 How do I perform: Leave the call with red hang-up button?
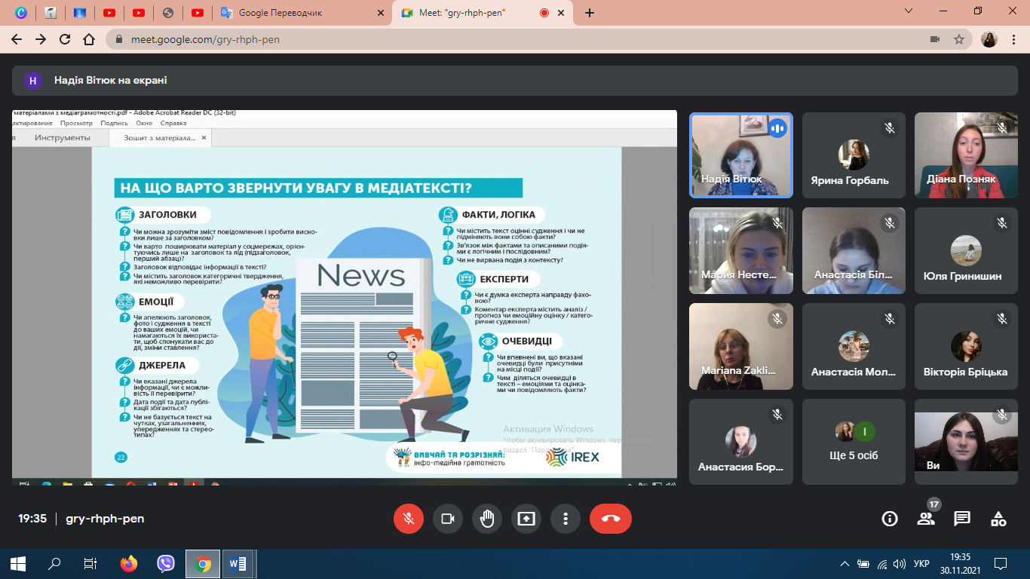click(611, 519)
